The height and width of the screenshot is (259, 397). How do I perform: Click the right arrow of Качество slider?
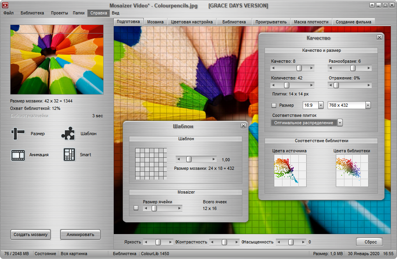coord(312,68)
